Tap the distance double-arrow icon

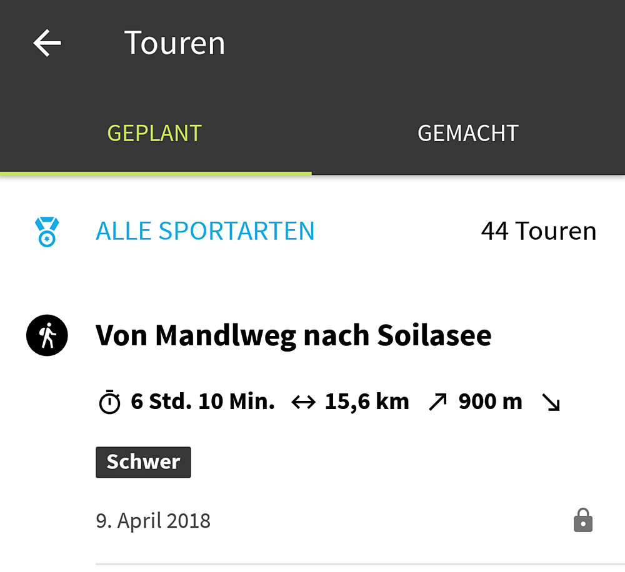point(303,402)
